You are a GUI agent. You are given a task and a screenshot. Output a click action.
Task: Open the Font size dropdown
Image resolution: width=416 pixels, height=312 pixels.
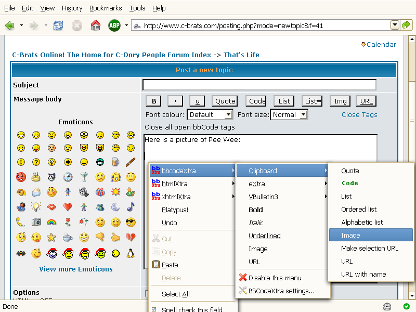click(289, 114)
